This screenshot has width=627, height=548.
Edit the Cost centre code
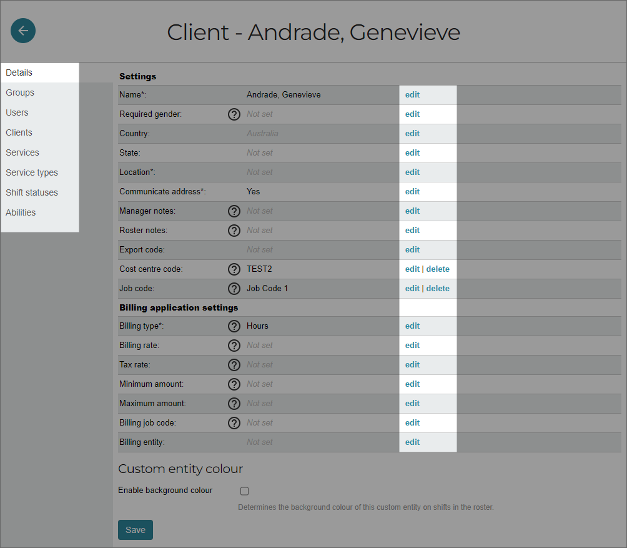[x=412, y=269]
